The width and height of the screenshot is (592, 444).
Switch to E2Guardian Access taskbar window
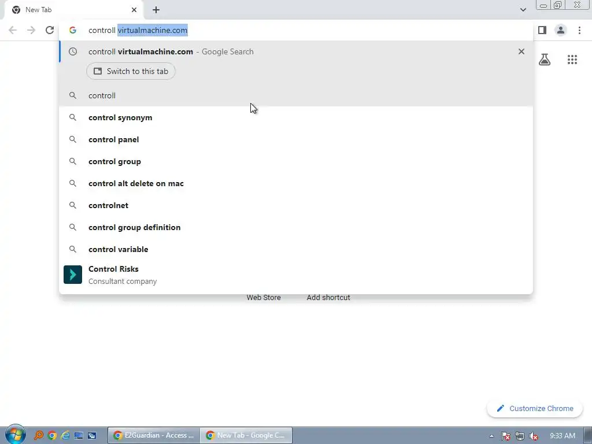click(x=154, y=435)
